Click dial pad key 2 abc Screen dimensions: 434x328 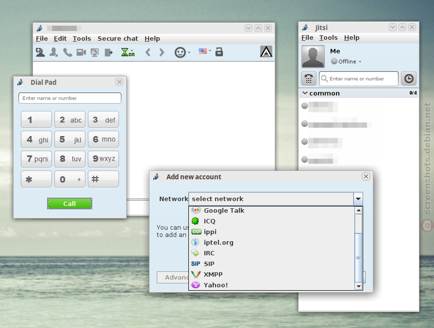(x=70, y=120)
